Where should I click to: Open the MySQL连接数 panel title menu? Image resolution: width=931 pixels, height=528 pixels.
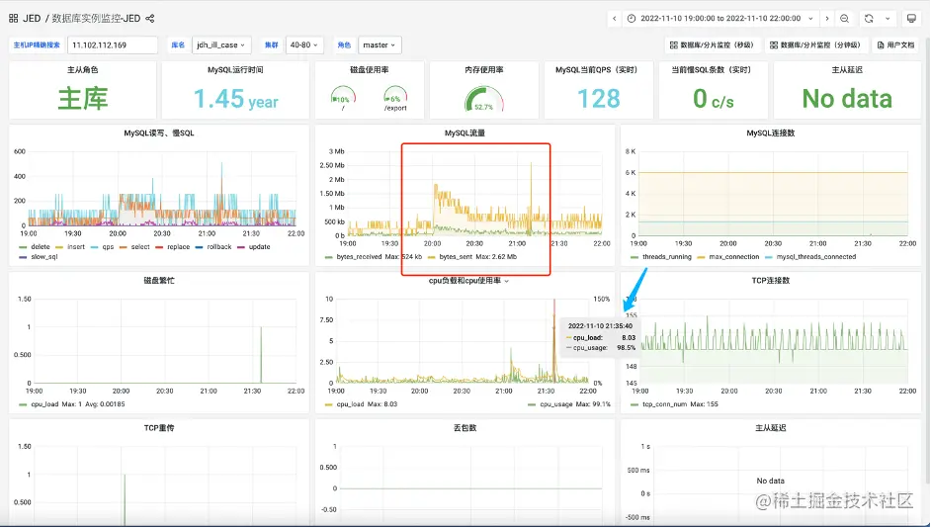(x=771, y=133)
